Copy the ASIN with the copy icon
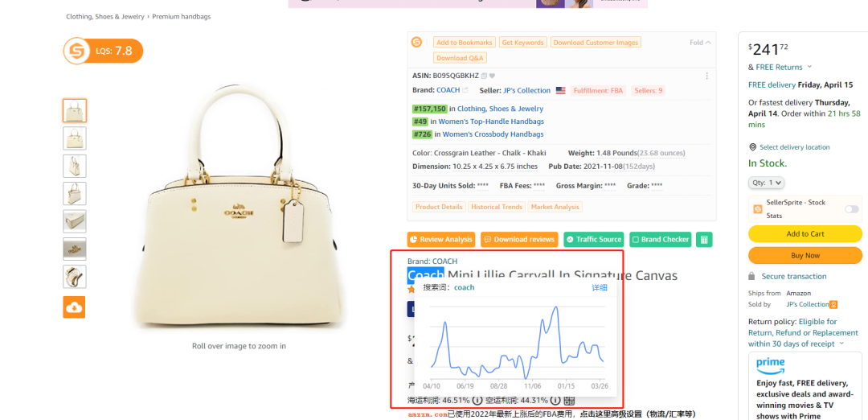 click(x=484, y=76)
